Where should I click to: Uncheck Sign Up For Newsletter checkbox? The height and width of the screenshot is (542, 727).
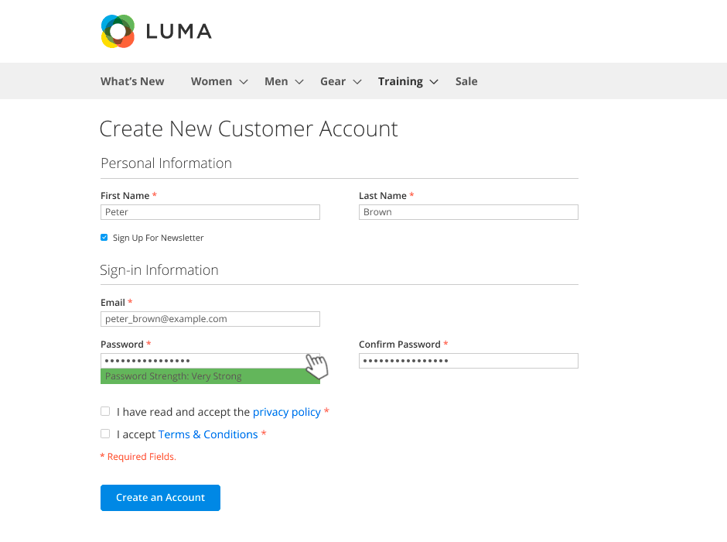pos(104,238)
